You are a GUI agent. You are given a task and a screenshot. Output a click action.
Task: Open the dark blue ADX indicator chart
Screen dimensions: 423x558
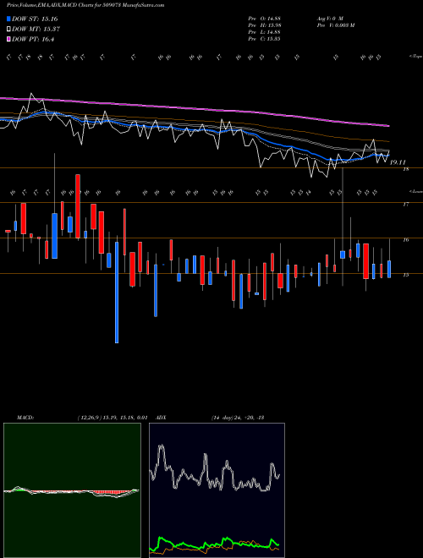click(217, 490)
